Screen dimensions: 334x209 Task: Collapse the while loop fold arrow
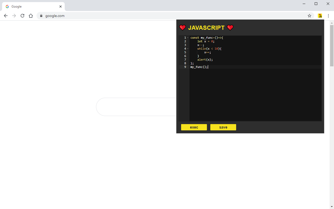click(188, 49)
